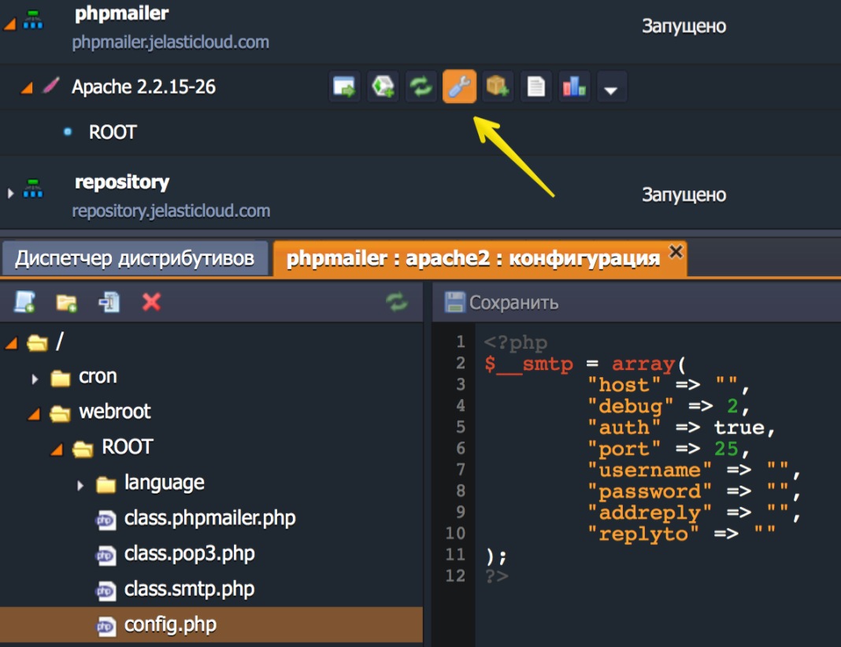
Task: Expand the repository environment
Action: (x=11, y=194)
